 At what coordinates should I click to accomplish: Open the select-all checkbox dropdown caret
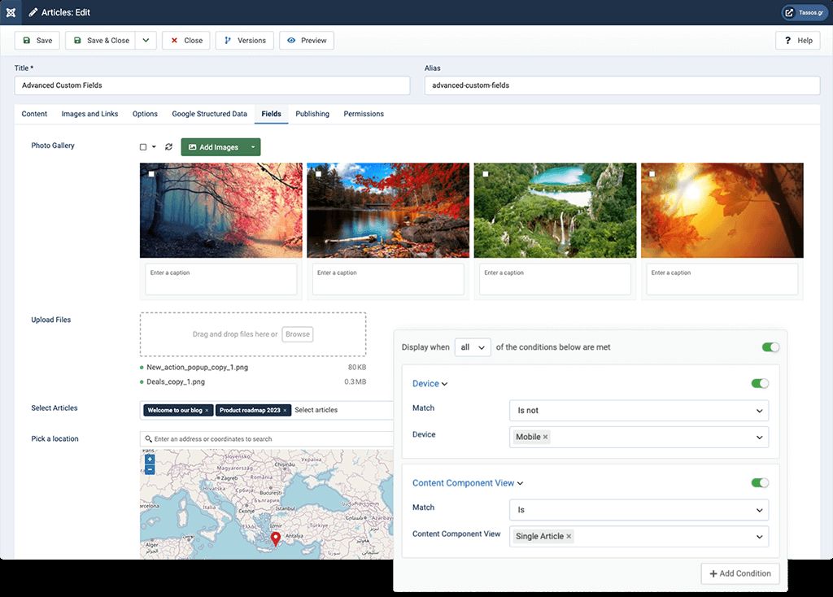pos(154,147)
